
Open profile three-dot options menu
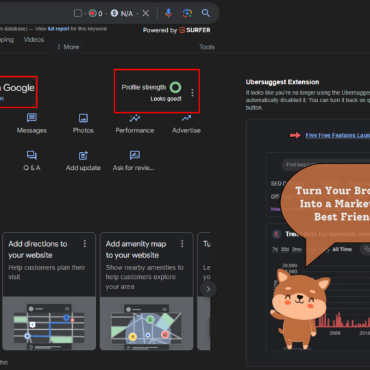(x=193, y=92)
